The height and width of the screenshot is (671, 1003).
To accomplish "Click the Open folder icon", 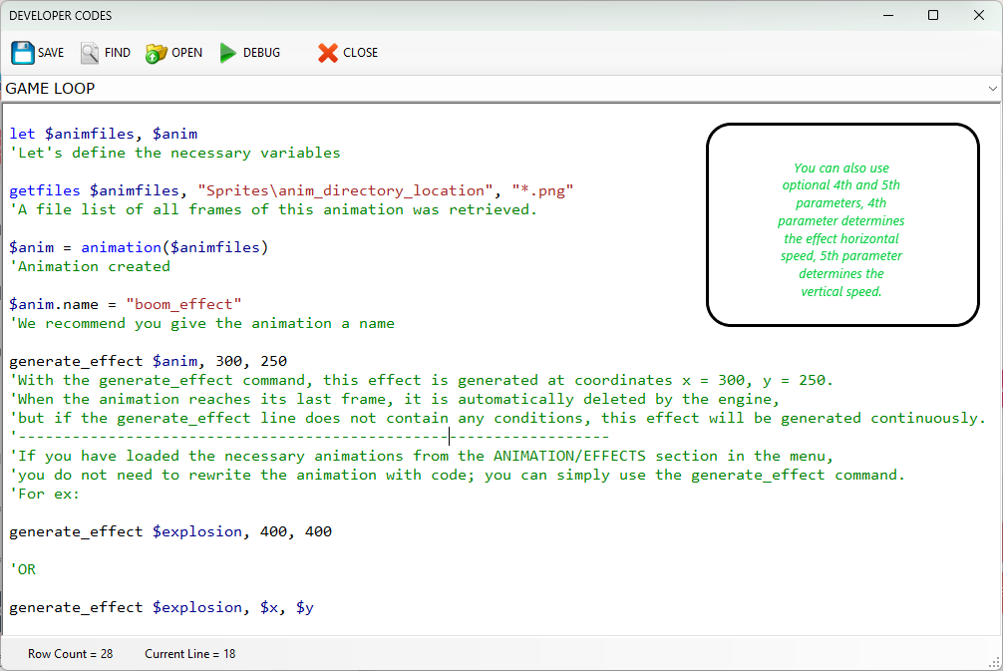I will coord(157,53).
